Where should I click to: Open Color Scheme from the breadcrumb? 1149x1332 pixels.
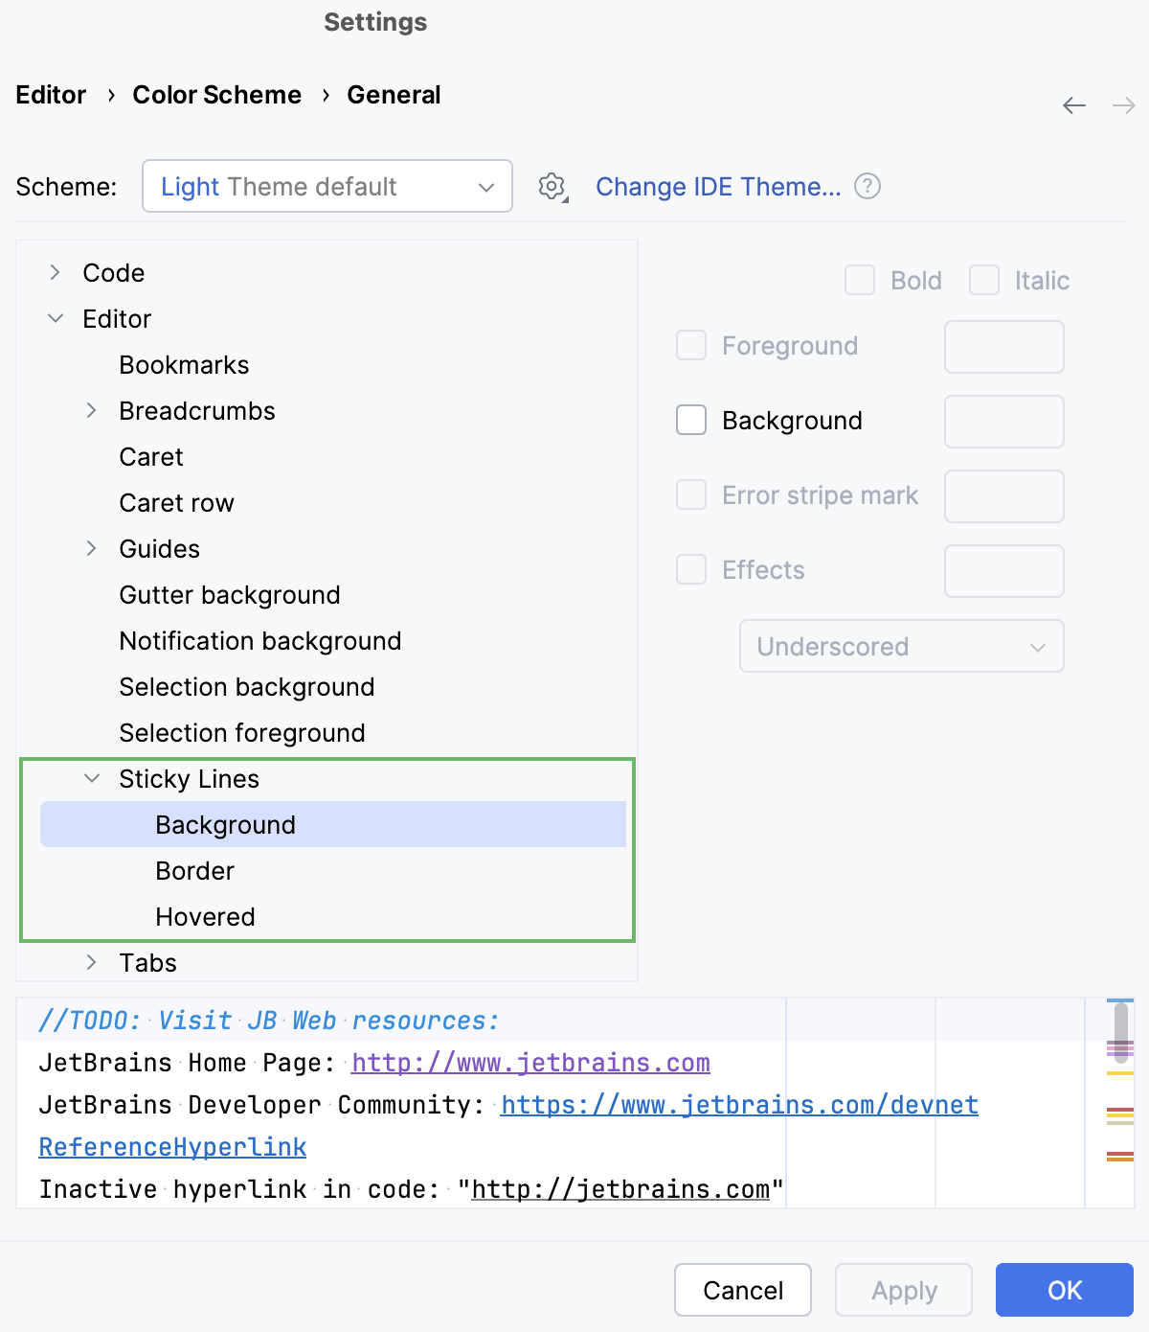point(216,95)
